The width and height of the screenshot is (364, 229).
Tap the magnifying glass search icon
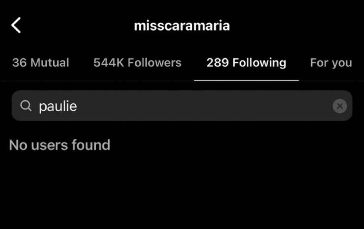point(26,106)
